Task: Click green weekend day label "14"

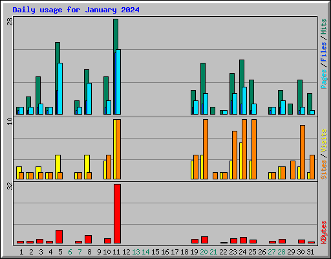Action: click(x=145, y=252)
